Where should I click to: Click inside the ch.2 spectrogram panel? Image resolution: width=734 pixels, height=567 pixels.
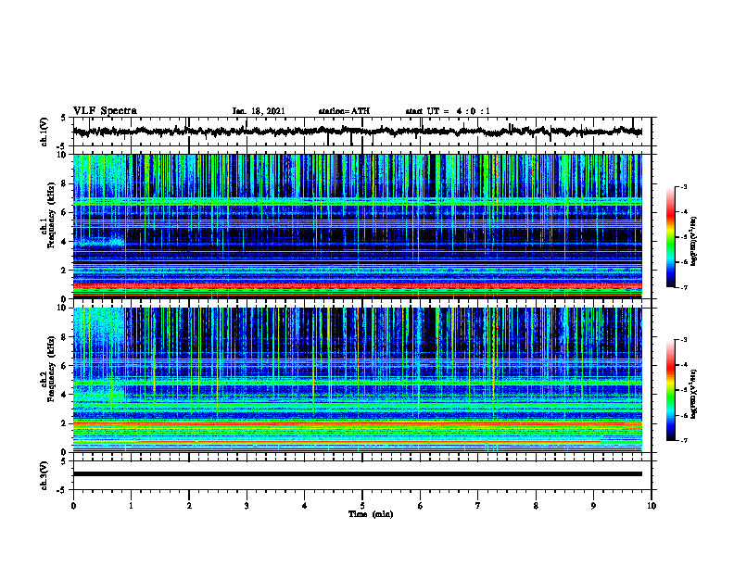(x=358, y=380)
